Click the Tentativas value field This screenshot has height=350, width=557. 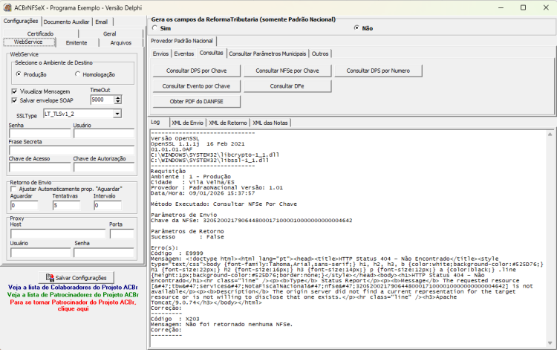66,205
